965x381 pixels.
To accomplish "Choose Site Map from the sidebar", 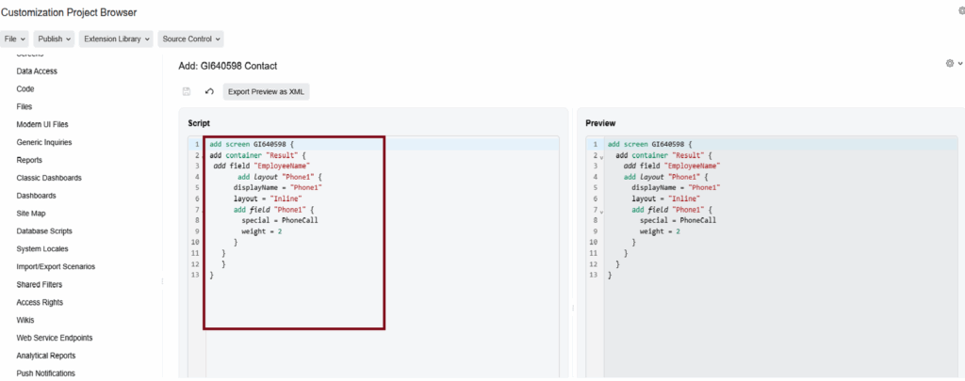I will click(x=31, y=214).
